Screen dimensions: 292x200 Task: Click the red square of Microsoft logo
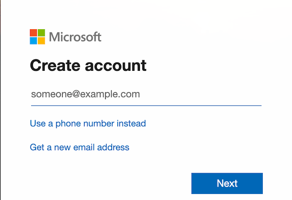(33, 33)
